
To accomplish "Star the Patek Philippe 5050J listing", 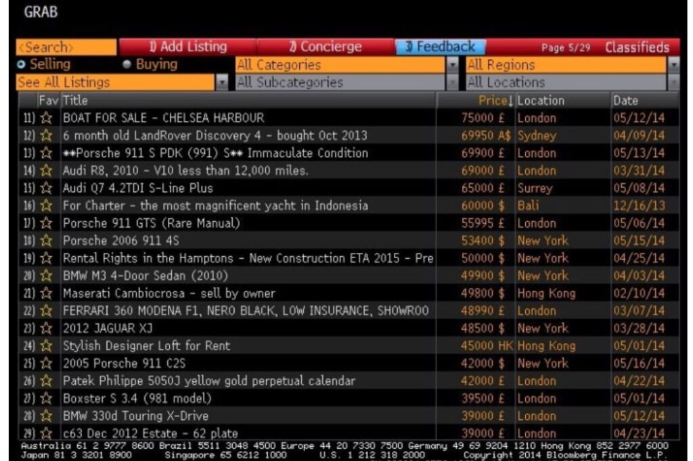I will (47, 381).
